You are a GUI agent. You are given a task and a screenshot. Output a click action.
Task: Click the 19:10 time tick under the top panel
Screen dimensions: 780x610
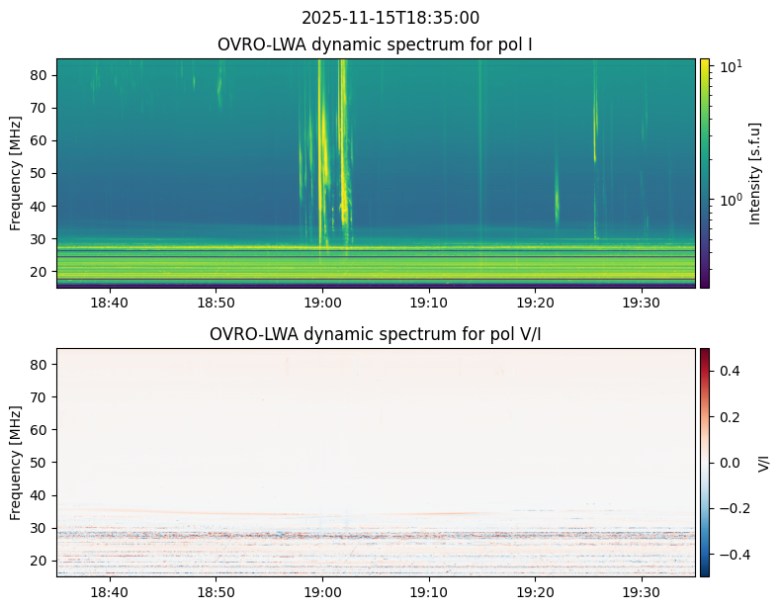pos(429,303)
